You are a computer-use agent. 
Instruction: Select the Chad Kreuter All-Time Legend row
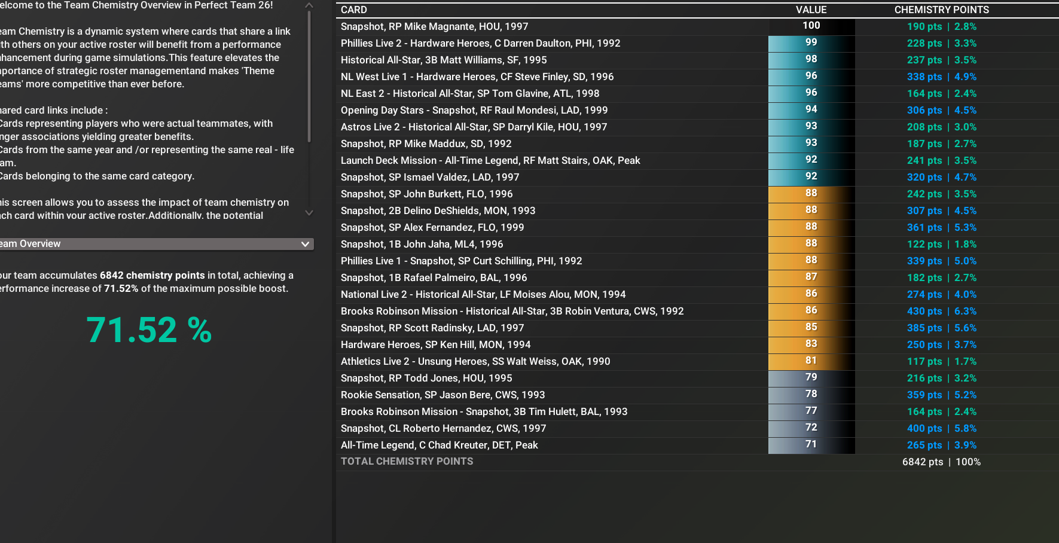(x=439, y=445)
